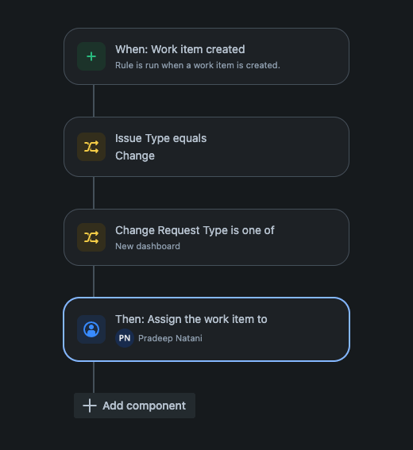Click the 'New dashboard' condition value
The image size is (413, 450).
click(148, 246)
